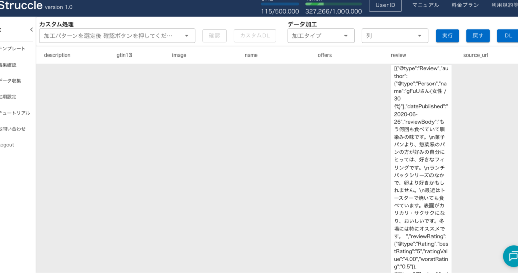518x273 pixels.
Task: Select データ収集 in the sidebar
Action: pyautogui.click(x=10, y=81)
